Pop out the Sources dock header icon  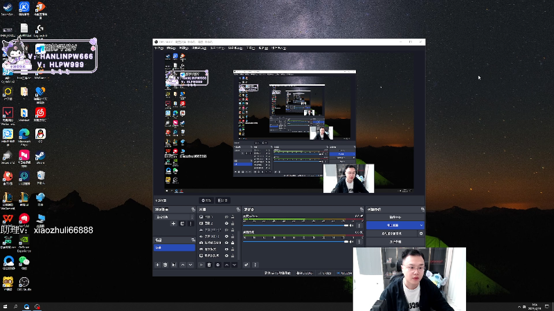[x=238, y=209]
